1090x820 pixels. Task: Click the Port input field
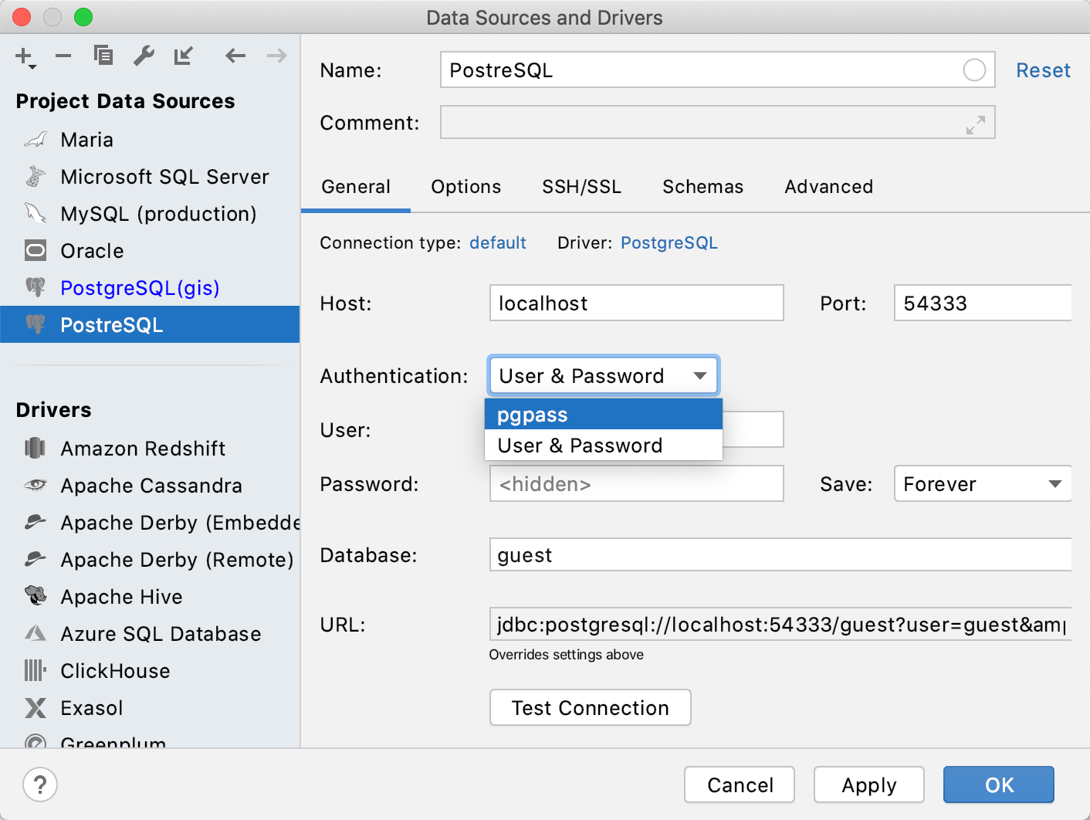983,303
